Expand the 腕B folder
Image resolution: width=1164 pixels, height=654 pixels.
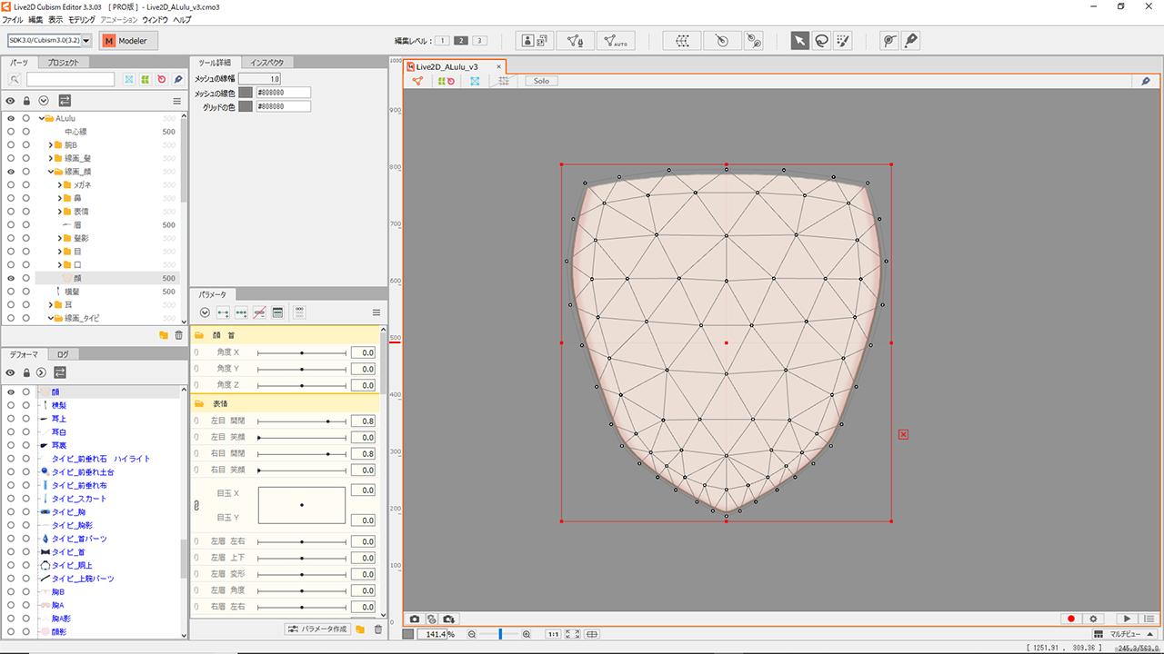(51, 145)
